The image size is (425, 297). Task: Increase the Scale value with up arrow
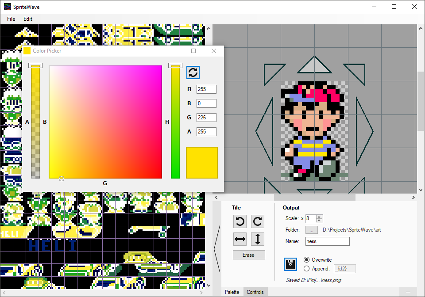[319, 217]
